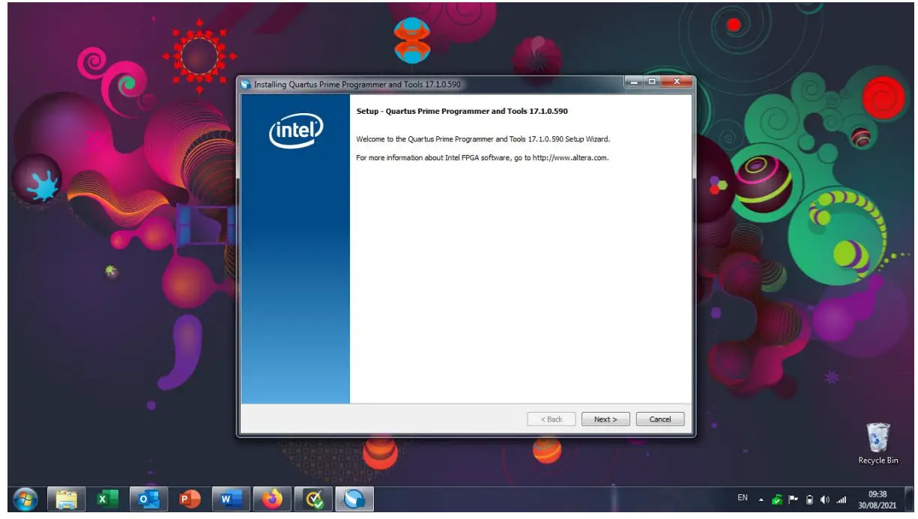Close the installer with the red X
Image resolution: width=918 pixels, height=519 pixels.
[676, 81]
